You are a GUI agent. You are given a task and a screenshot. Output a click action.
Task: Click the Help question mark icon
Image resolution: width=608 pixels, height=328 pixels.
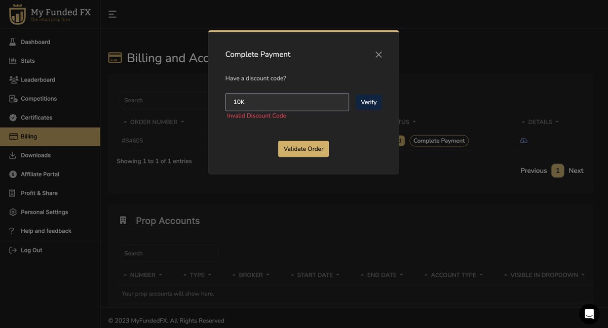(12, 231)
